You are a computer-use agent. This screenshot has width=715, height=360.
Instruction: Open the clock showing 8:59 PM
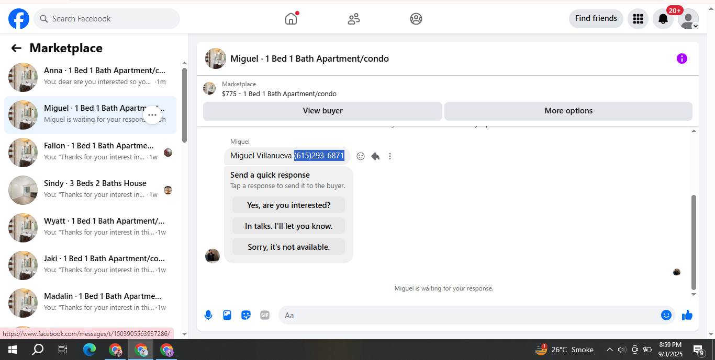(x=671, y=350)
